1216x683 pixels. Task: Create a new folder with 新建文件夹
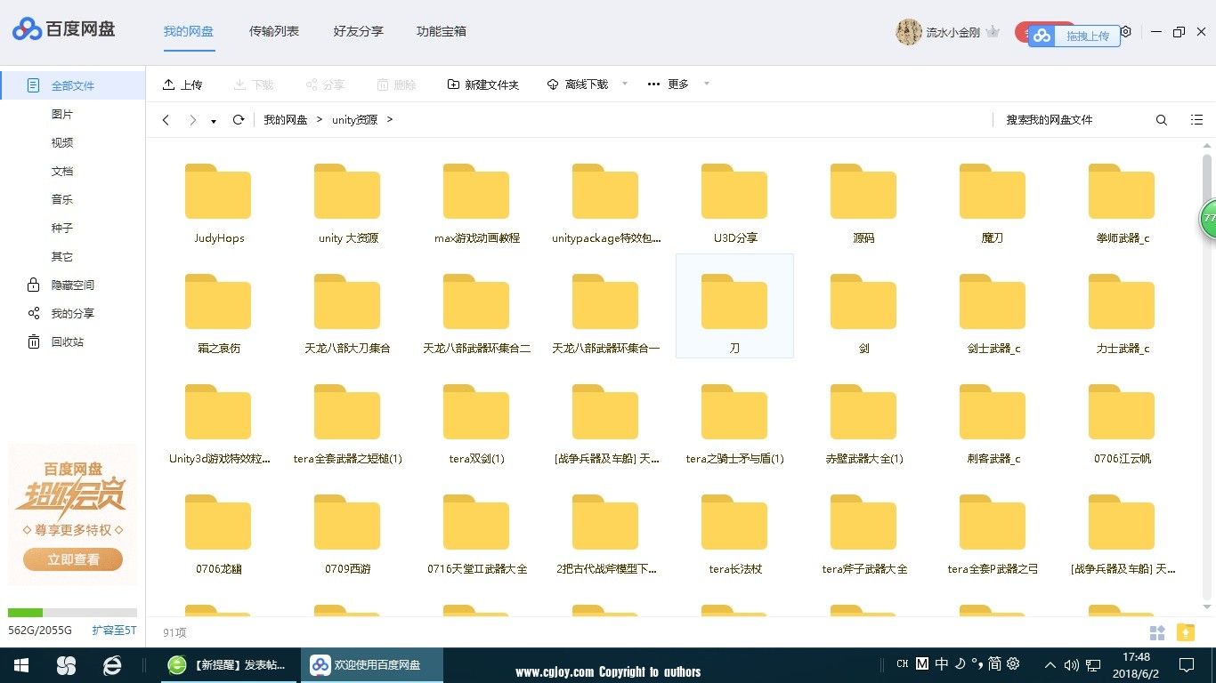tap(482, 84)
